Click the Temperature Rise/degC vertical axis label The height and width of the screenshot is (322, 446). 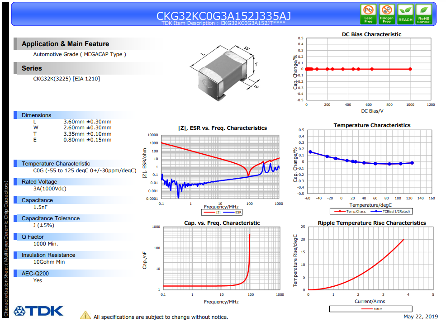pyautogui.click(x=295, y=260)
